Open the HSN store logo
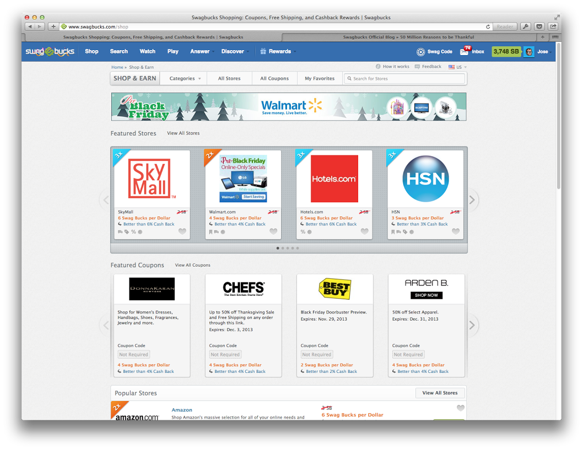Viewport: 583px width, 450px height. (x=426, y=179)
